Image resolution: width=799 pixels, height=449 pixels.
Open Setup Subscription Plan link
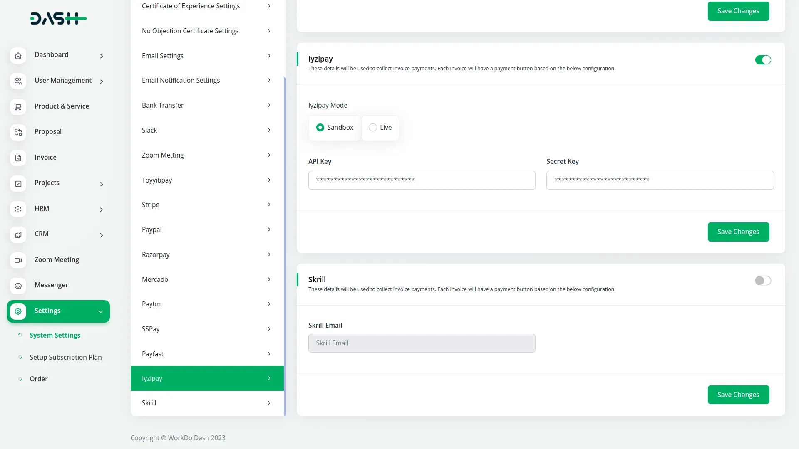click(x=65, y=357)
